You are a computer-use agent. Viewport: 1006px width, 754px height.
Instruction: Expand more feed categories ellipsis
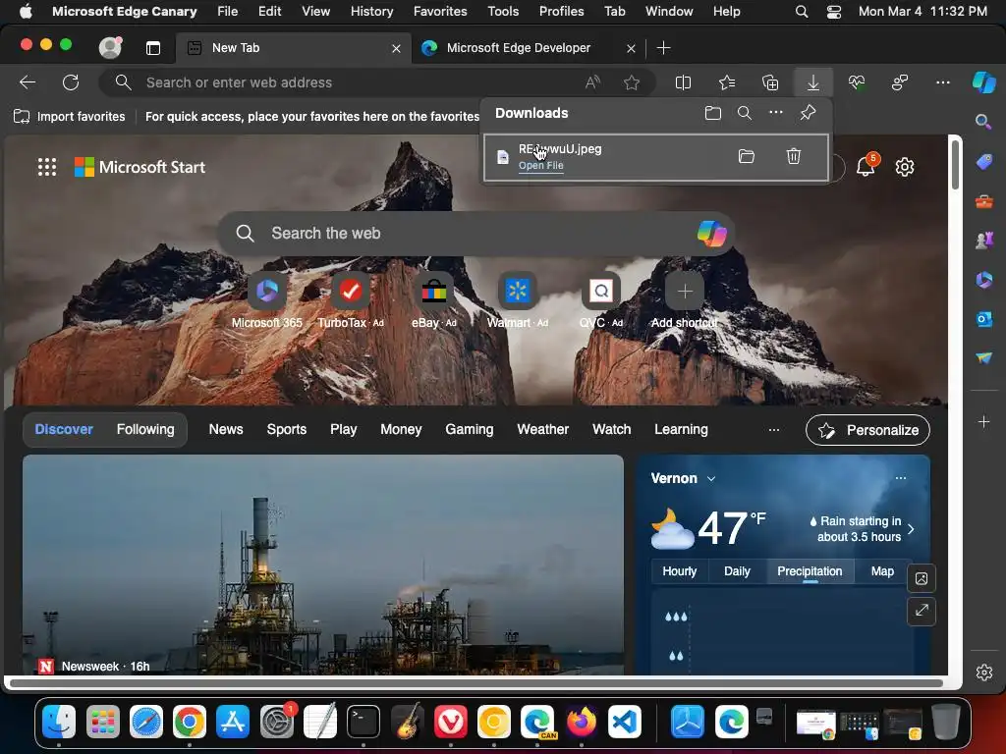[x=774, y=430]
